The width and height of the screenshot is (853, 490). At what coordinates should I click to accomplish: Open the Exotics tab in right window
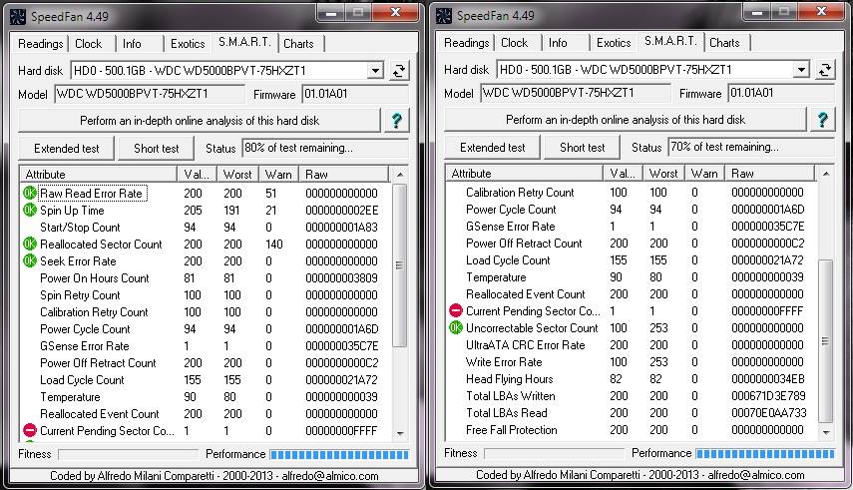(x=614, y=43)
